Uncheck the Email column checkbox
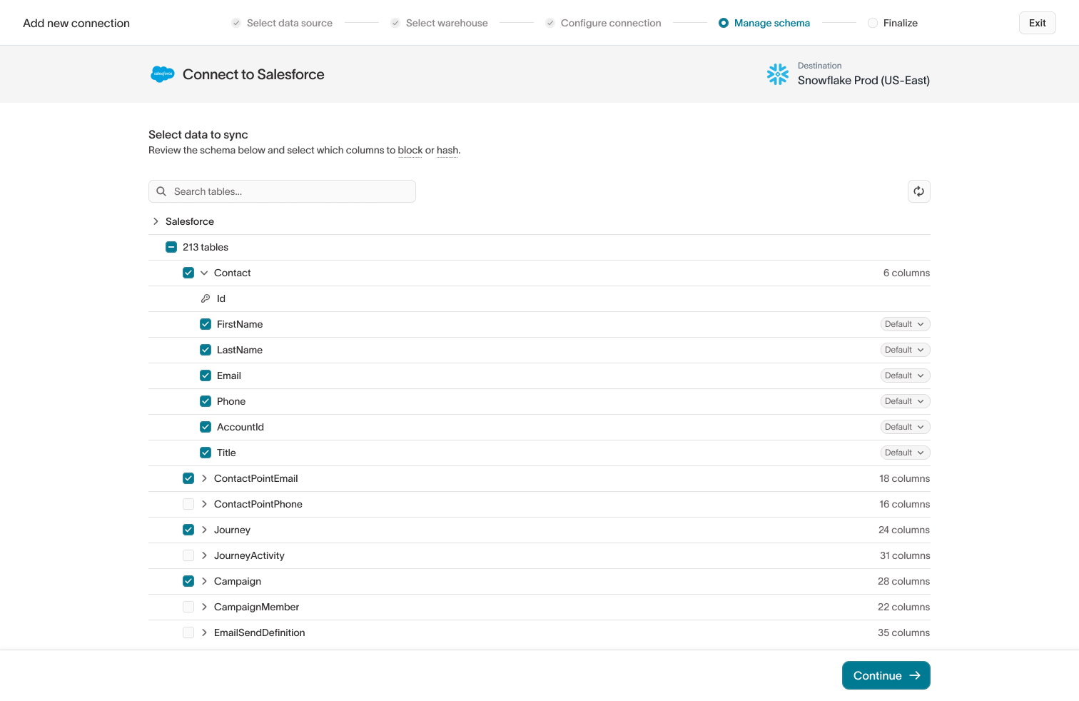1079x701 pixels. [x=206, y=375]
